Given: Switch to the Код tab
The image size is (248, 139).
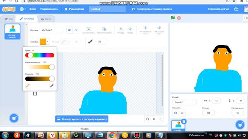Looking at the screenshot, I should (9, 19).
